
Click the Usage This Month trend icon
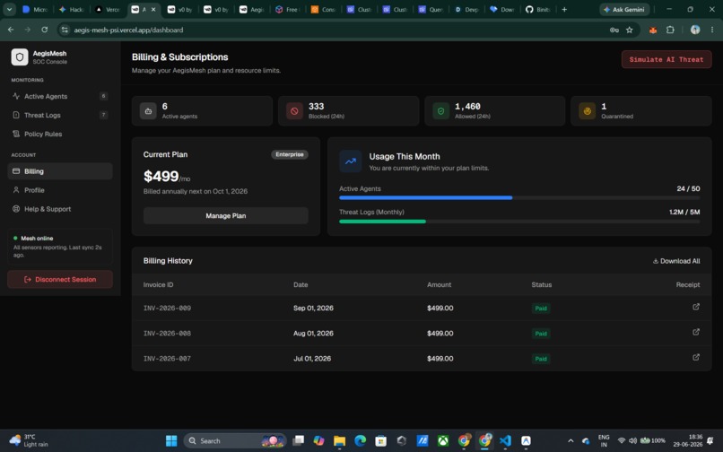point(351,161)
